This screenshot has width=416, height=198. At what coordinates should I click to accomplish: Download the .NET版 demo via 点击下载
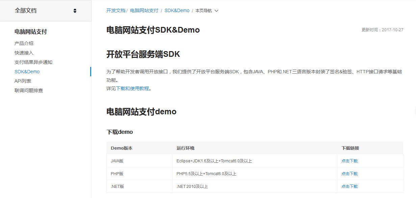(349, 187)
